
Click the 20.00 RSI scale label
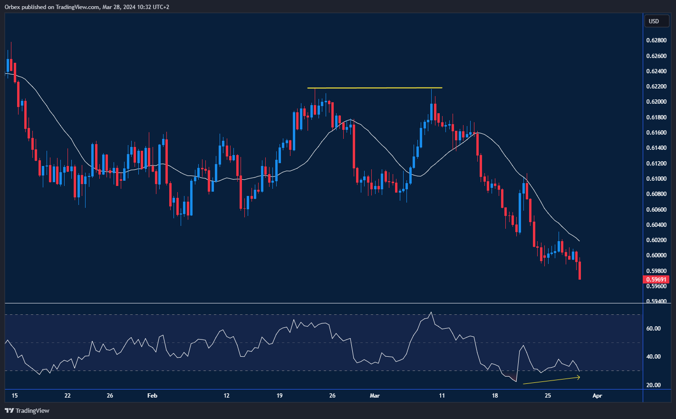click(x=653, y=385)
